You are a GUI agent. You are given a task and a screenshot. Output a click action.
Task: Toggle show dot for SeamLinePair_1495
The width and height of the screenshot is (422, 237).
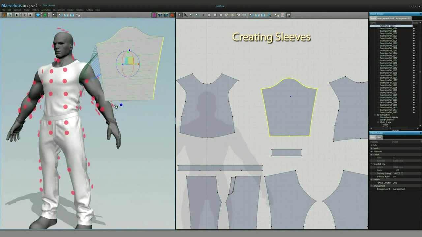pyautogui.click(x=414, y=112)
